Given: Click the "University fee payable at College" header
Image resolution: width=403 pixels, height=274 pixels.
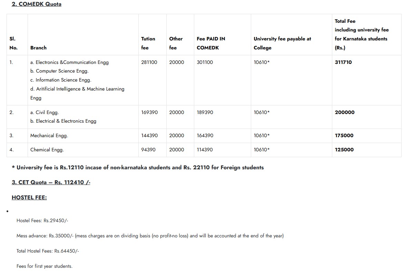Looking at the screenshot, I should coord(282,43).
